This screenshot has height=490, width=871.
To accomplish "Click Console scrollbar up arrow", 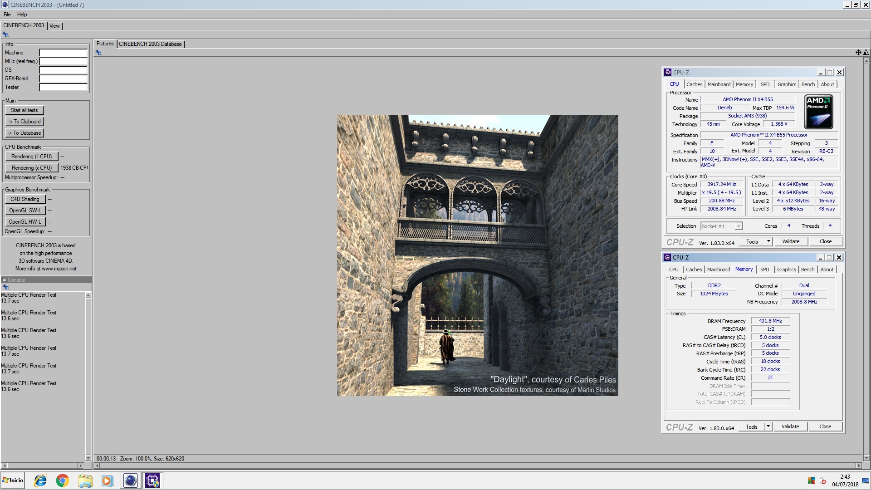I will [x=88, y=295].
